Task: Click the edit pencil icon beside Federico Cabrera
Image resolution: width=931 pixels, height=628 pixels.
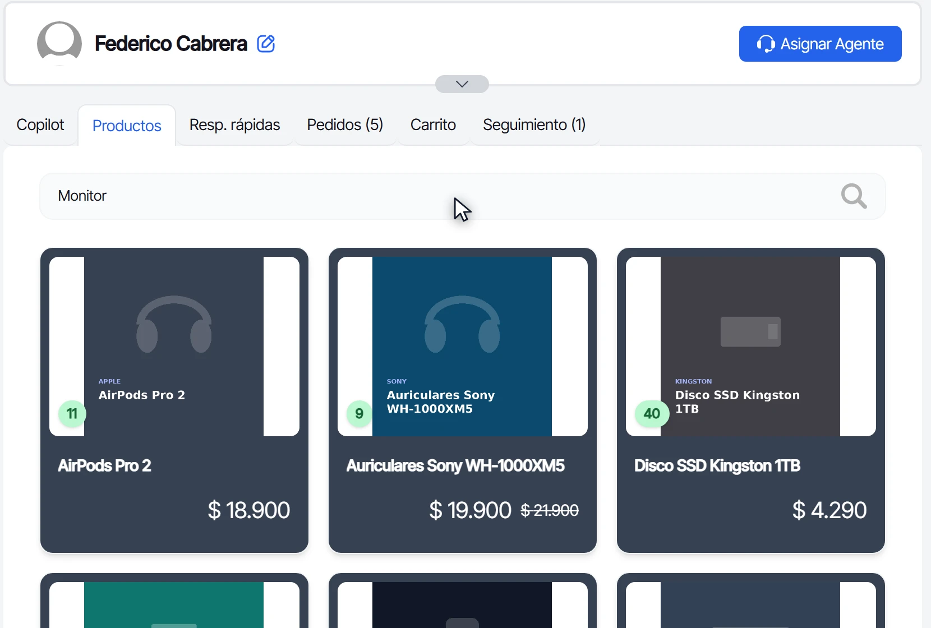Action: [x=266, y=44]
